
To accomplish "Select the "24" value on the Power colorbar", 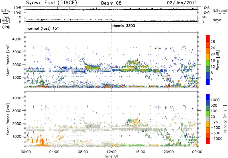I will 213,48.
